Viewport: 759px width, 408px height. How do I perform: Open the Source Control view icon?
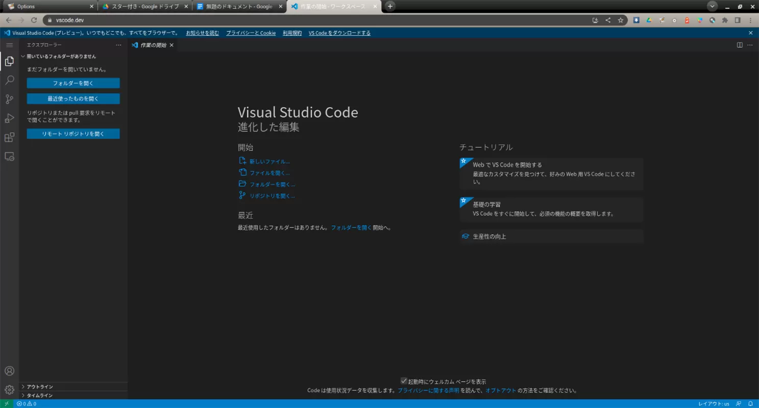pos(9,99)
